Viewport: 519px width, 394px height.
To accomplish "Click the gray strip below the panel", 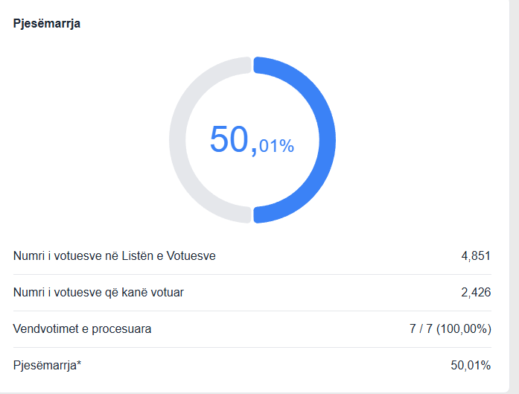I will [253, 391].
